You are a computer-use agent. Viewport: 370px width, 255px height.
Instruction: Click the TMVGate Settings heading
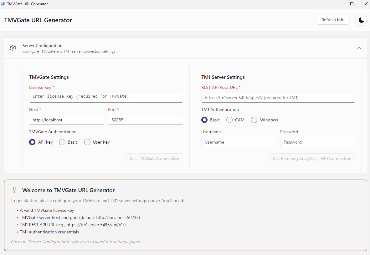click(x=49, y=77)
